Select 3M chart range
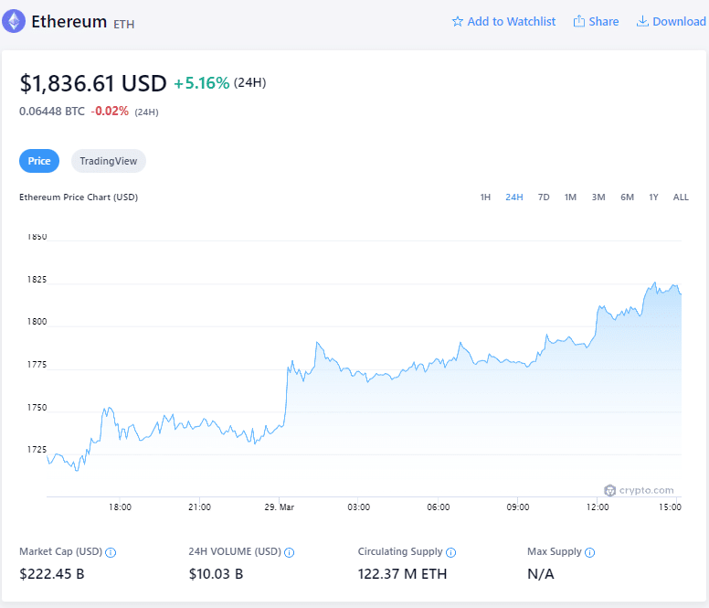 coord(598,197)
